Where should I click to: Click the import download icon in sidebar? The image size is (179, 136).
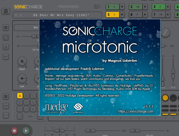click(6, 47)
